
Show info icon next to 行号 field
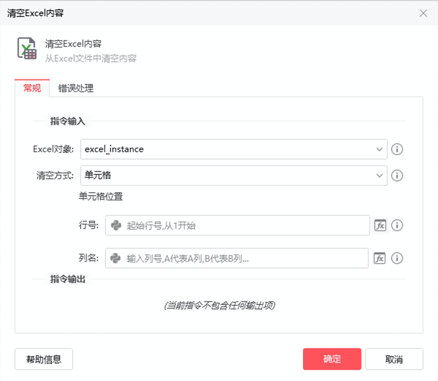pos(397,225)
